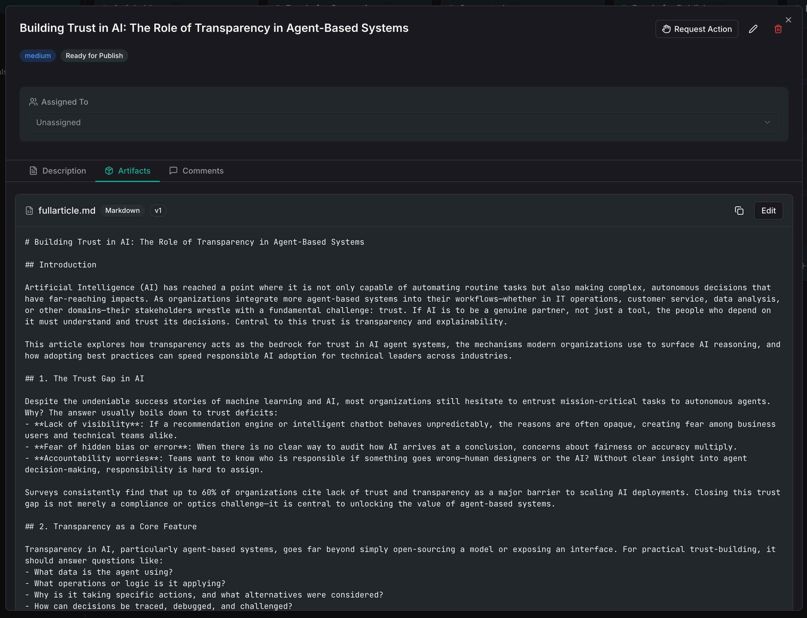807x618 pixels.
Task: Click the fullarticle.md file icon
Action: tap(29, 211)
